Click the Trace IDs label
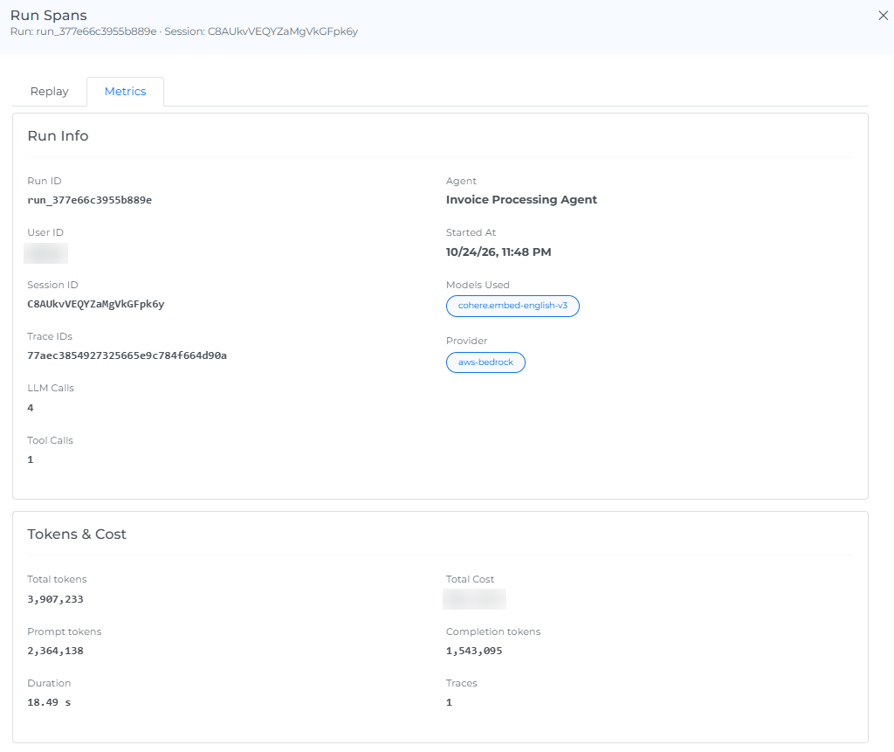This screenshot has width=894, height=752. (x=50, y=336)
